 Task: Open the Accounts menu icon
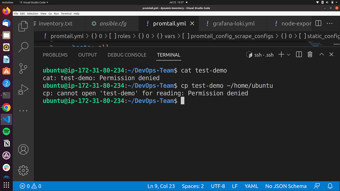[23, 149]
